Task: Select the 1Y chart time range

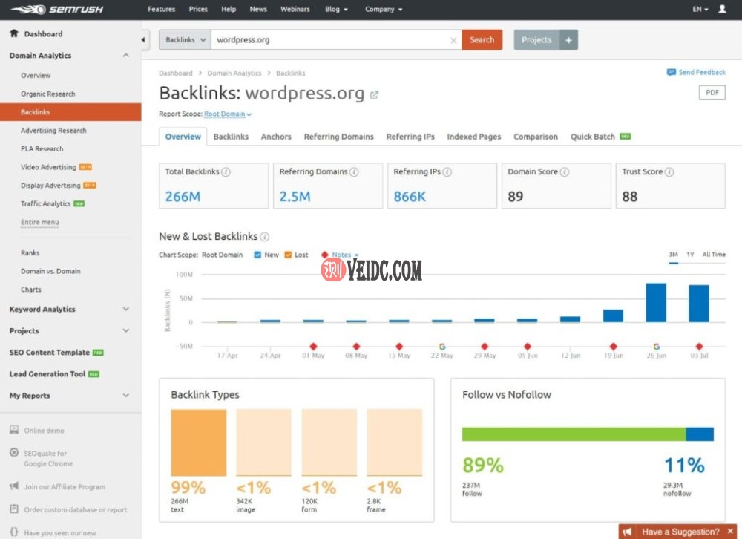Action: pos(692,254)
